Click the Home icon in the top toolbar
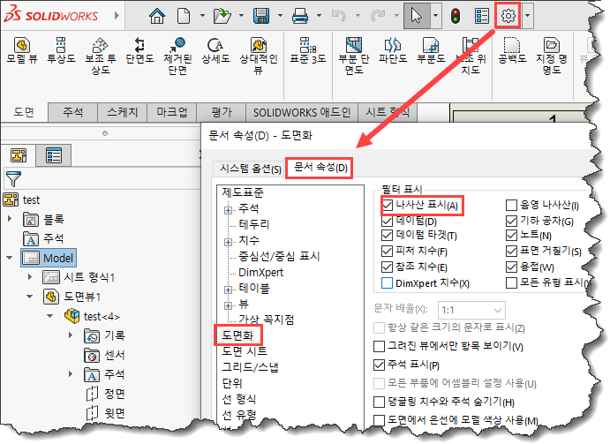This screenshot has width=610, height=444. tap(157, 16)
